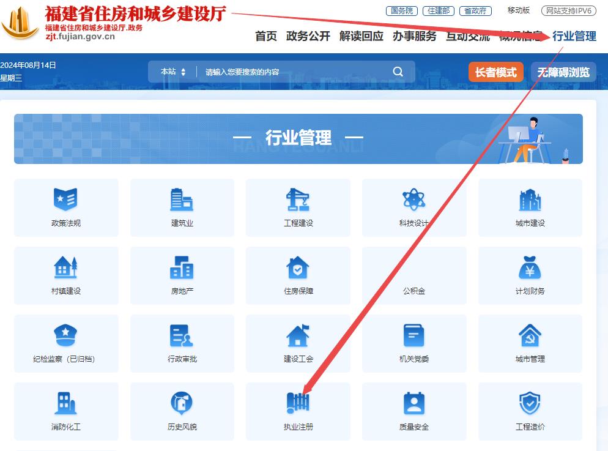Select the 建筑业 (Construction Industry) icon
The image size is (608, 451).
pyautogui.click(x=182, y=200)
